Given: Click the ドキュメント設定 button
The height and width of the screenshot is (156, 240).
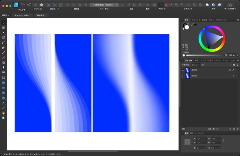Looking at the screenshot, I should (x=22, y=15).
